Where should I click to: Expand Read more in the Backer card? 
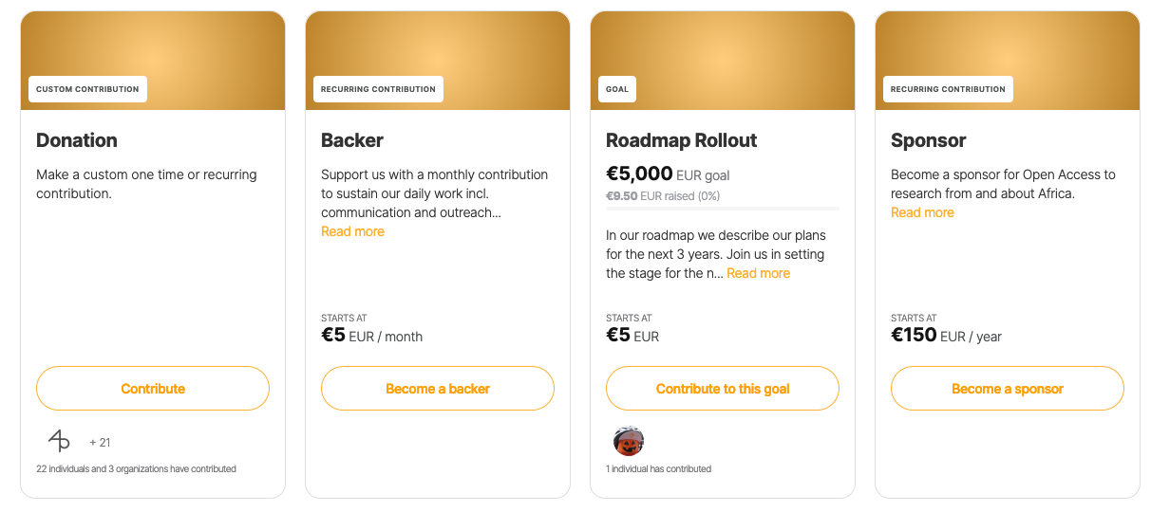tap(352, 231)
